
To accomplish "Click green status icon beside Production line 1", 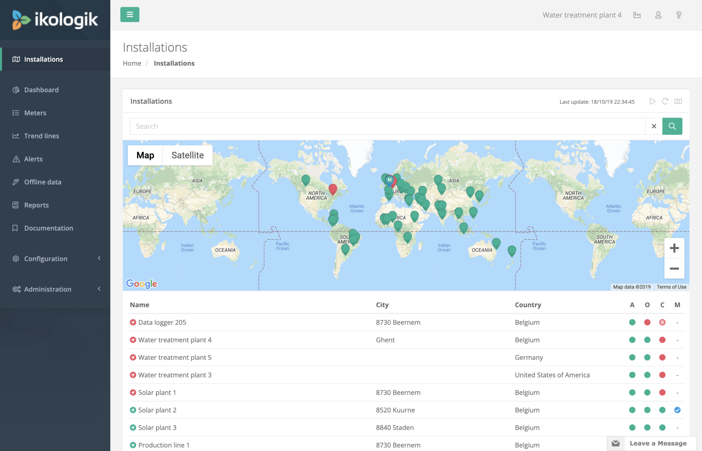I will 133,445.
